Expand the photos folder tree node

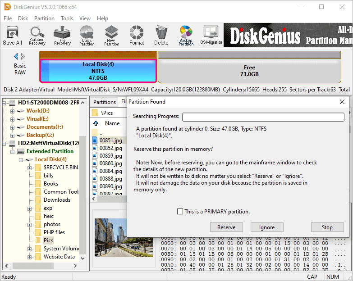coord(30,224)
